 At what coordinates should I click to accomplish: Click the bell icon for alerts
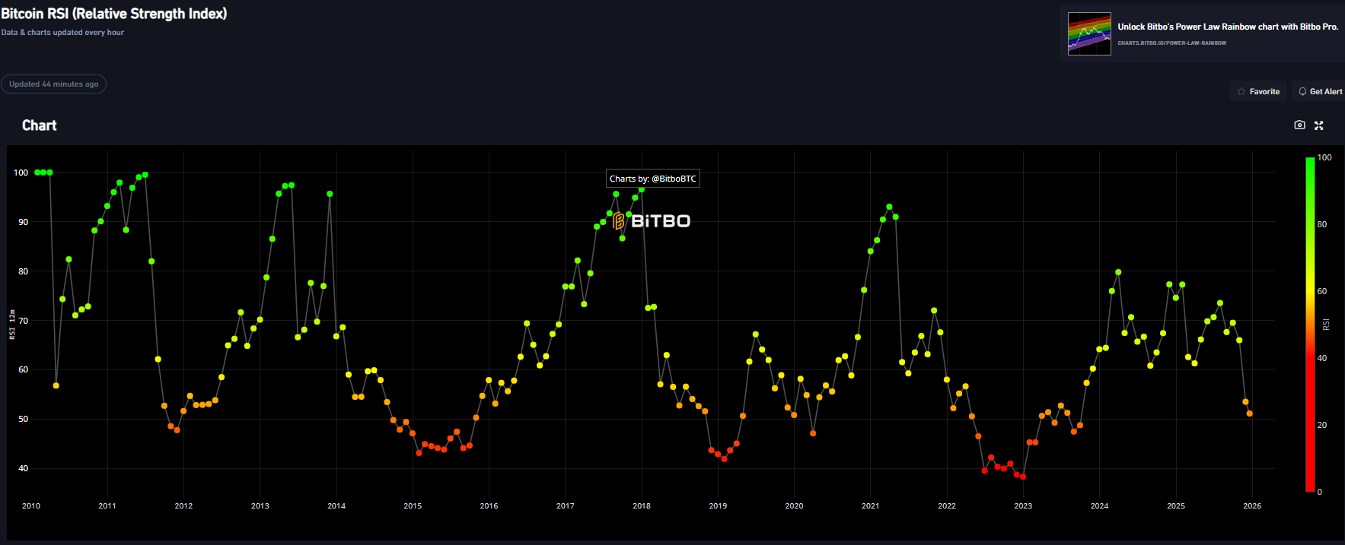[1302, 92]
